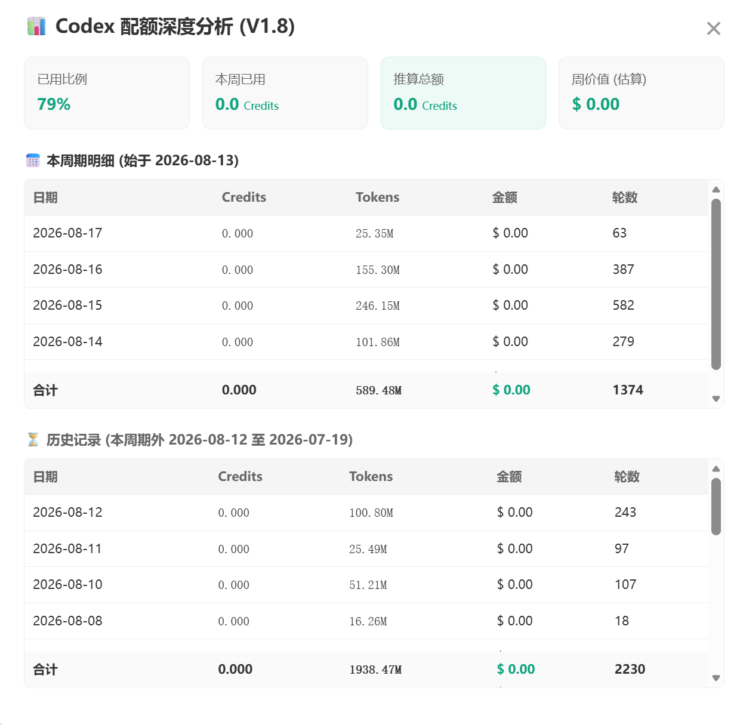Click the total rounds value 1374

tap(628, 390)
